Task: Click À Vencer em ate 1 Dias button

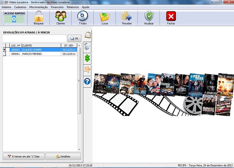Action: 24,156
